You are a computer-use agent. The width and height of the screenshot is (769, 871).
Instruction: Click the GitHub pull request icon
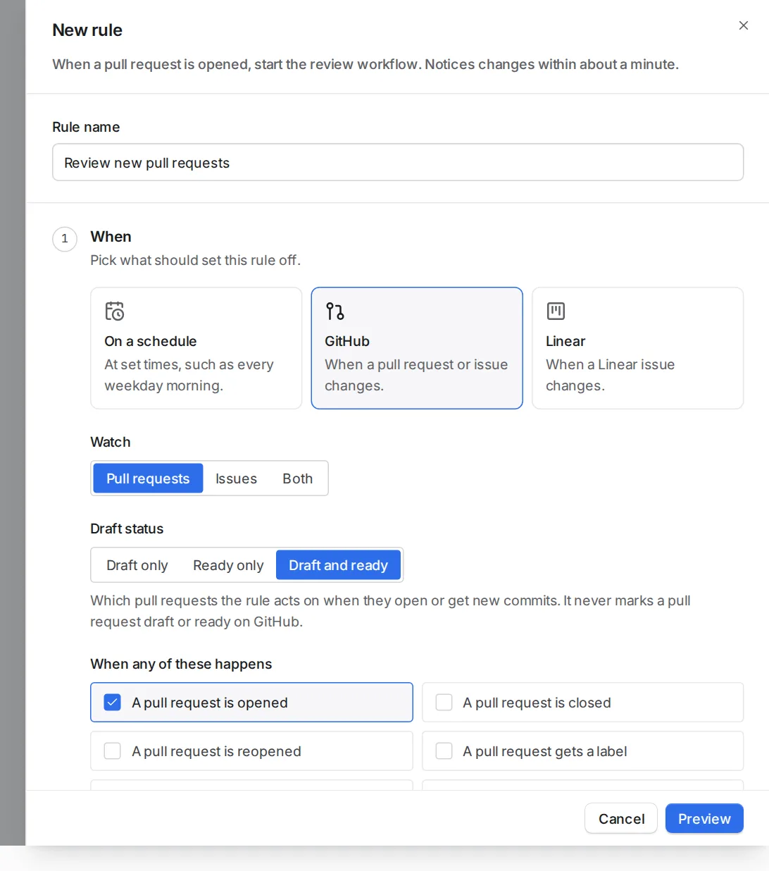(x=335, y=311)
